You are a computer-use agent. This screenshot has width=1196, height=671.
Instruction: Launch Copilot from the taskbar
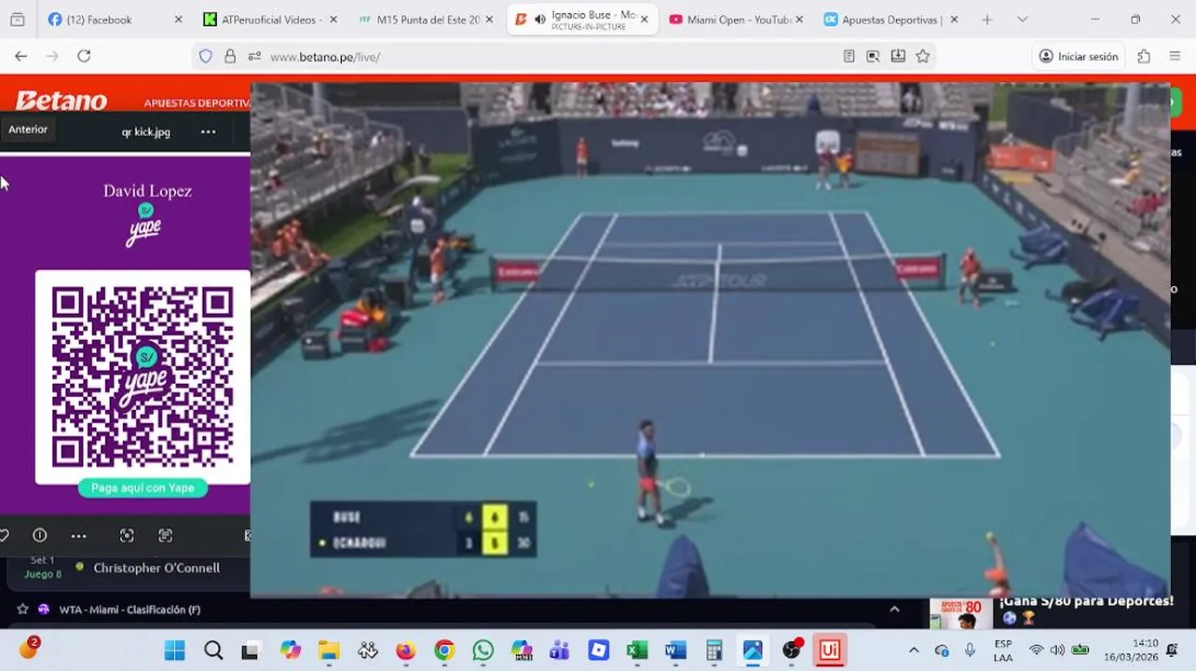[290, 650]
